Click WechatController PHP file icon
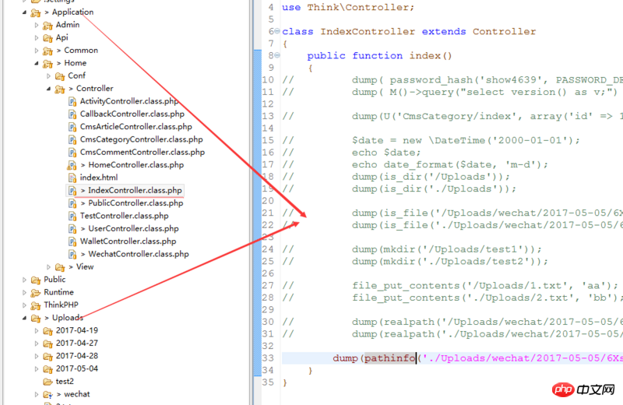623x405 pixels. point(72,255)
